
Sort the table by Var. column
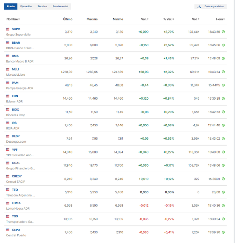[x=145, y=19]
